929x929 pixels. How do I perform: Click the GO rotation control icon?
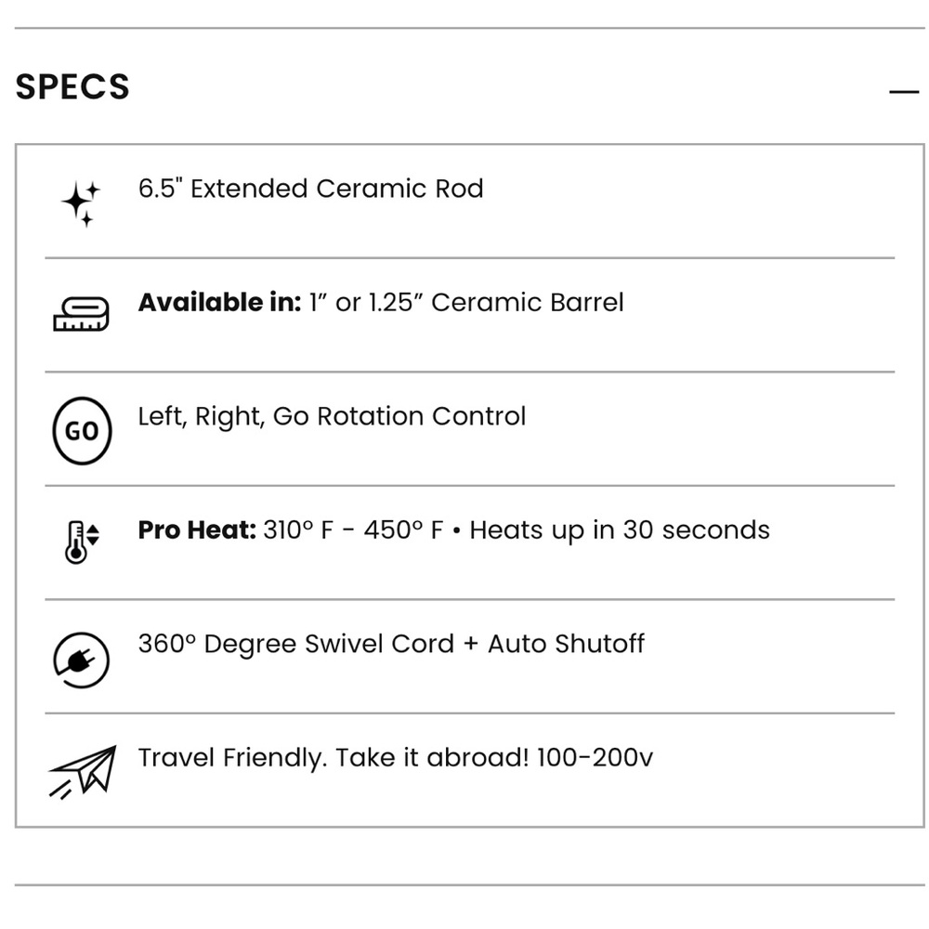pyautogui.click(x=82, y=431)
